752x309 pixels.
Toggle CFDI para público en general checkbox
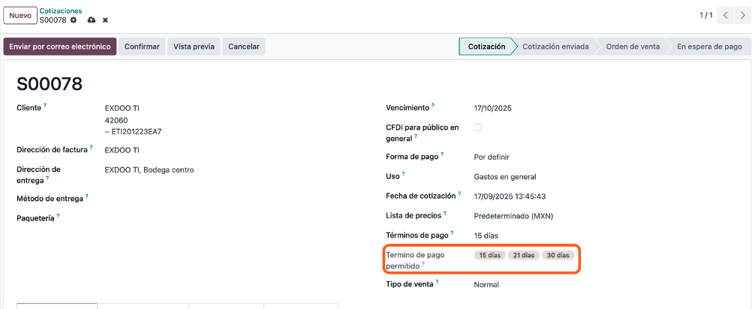coord(477,127)
